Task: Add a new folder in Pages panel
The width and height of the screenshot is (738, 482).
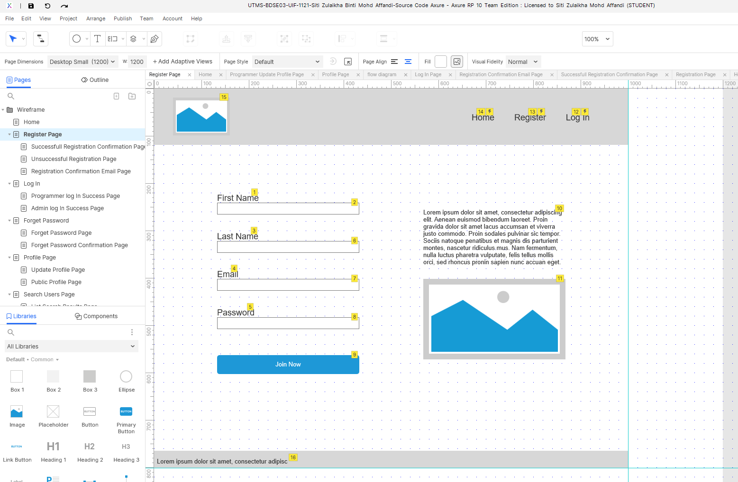Action: 132,96
